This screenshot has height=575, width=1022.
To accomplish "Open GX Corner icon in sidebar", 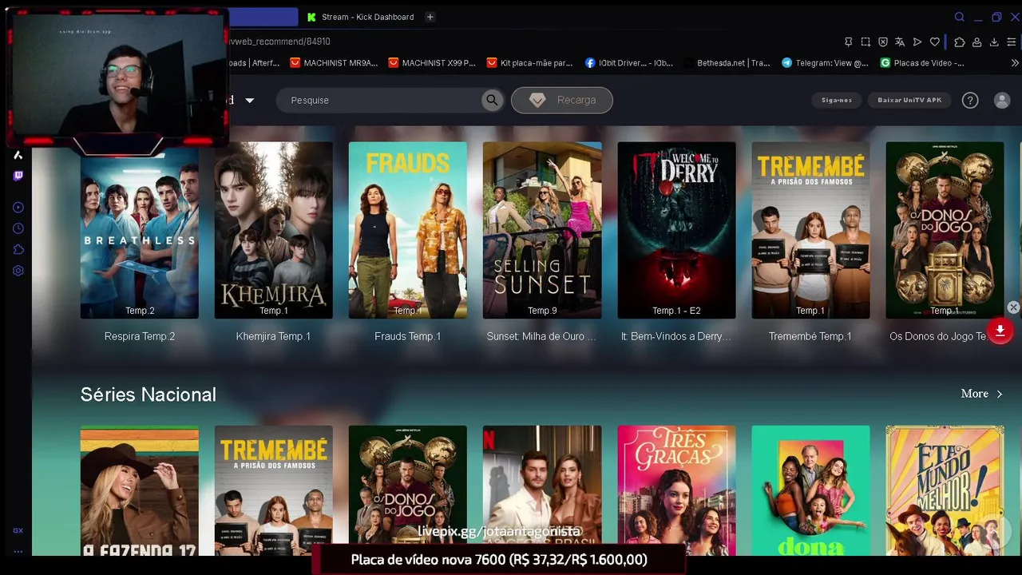I will click(18, 530).
